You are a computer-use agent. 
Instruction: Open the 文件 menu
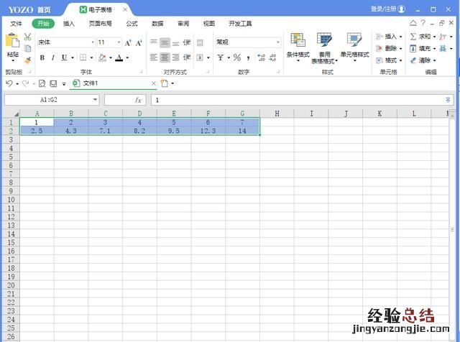pos(16,24)
